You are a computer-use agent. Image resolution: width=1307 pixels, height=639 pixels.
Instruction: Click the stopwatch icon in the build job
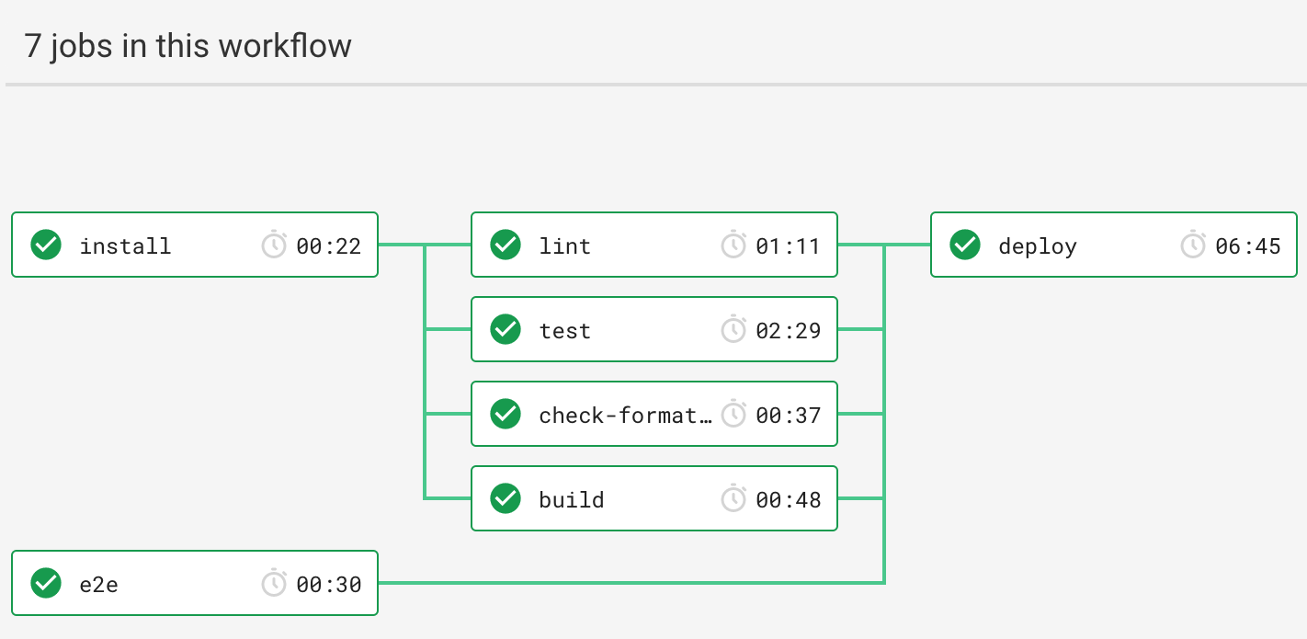733,499
